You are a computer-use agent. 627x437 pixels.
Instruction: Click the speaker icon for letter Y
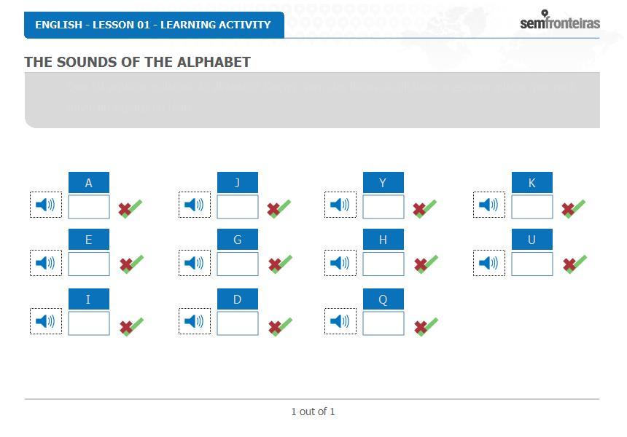(x=340, y=205)
